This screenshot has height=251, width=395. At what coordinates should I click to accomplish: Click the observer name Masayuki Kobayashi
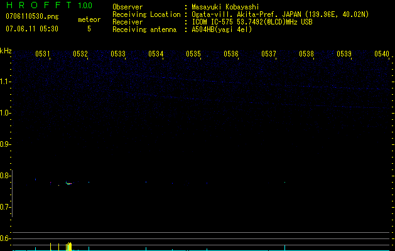225,7
